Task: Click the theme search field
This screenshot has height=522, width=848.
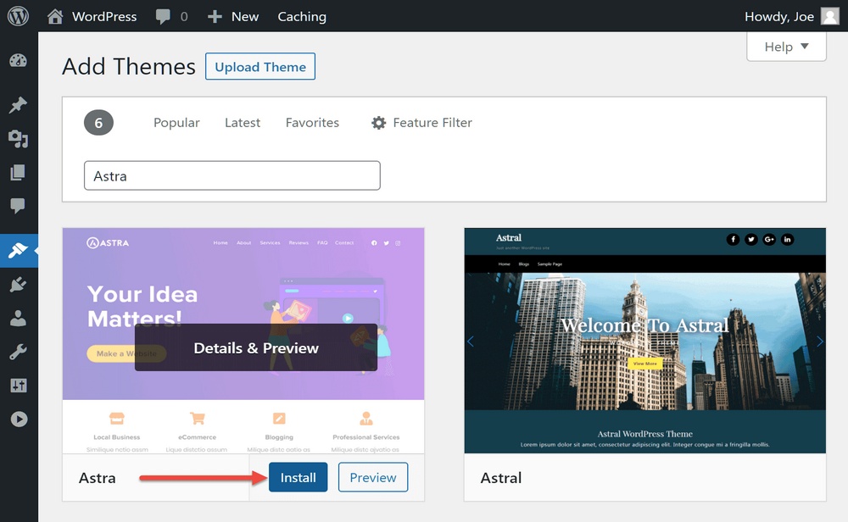Action: (x=232, y=175)
